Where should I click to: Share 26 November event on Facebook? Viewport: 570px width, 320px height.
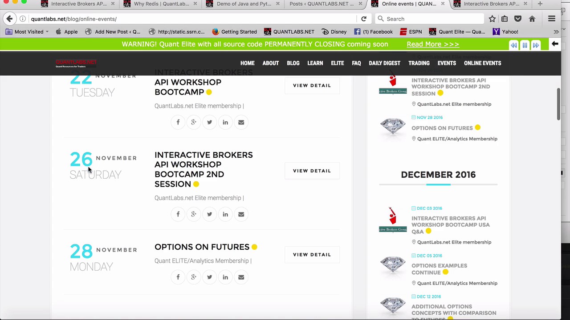click(178, 214)
